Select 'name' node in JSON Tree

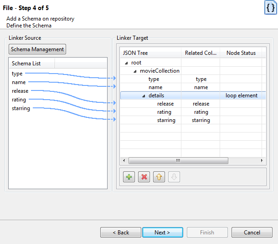(x=155, y=87)
